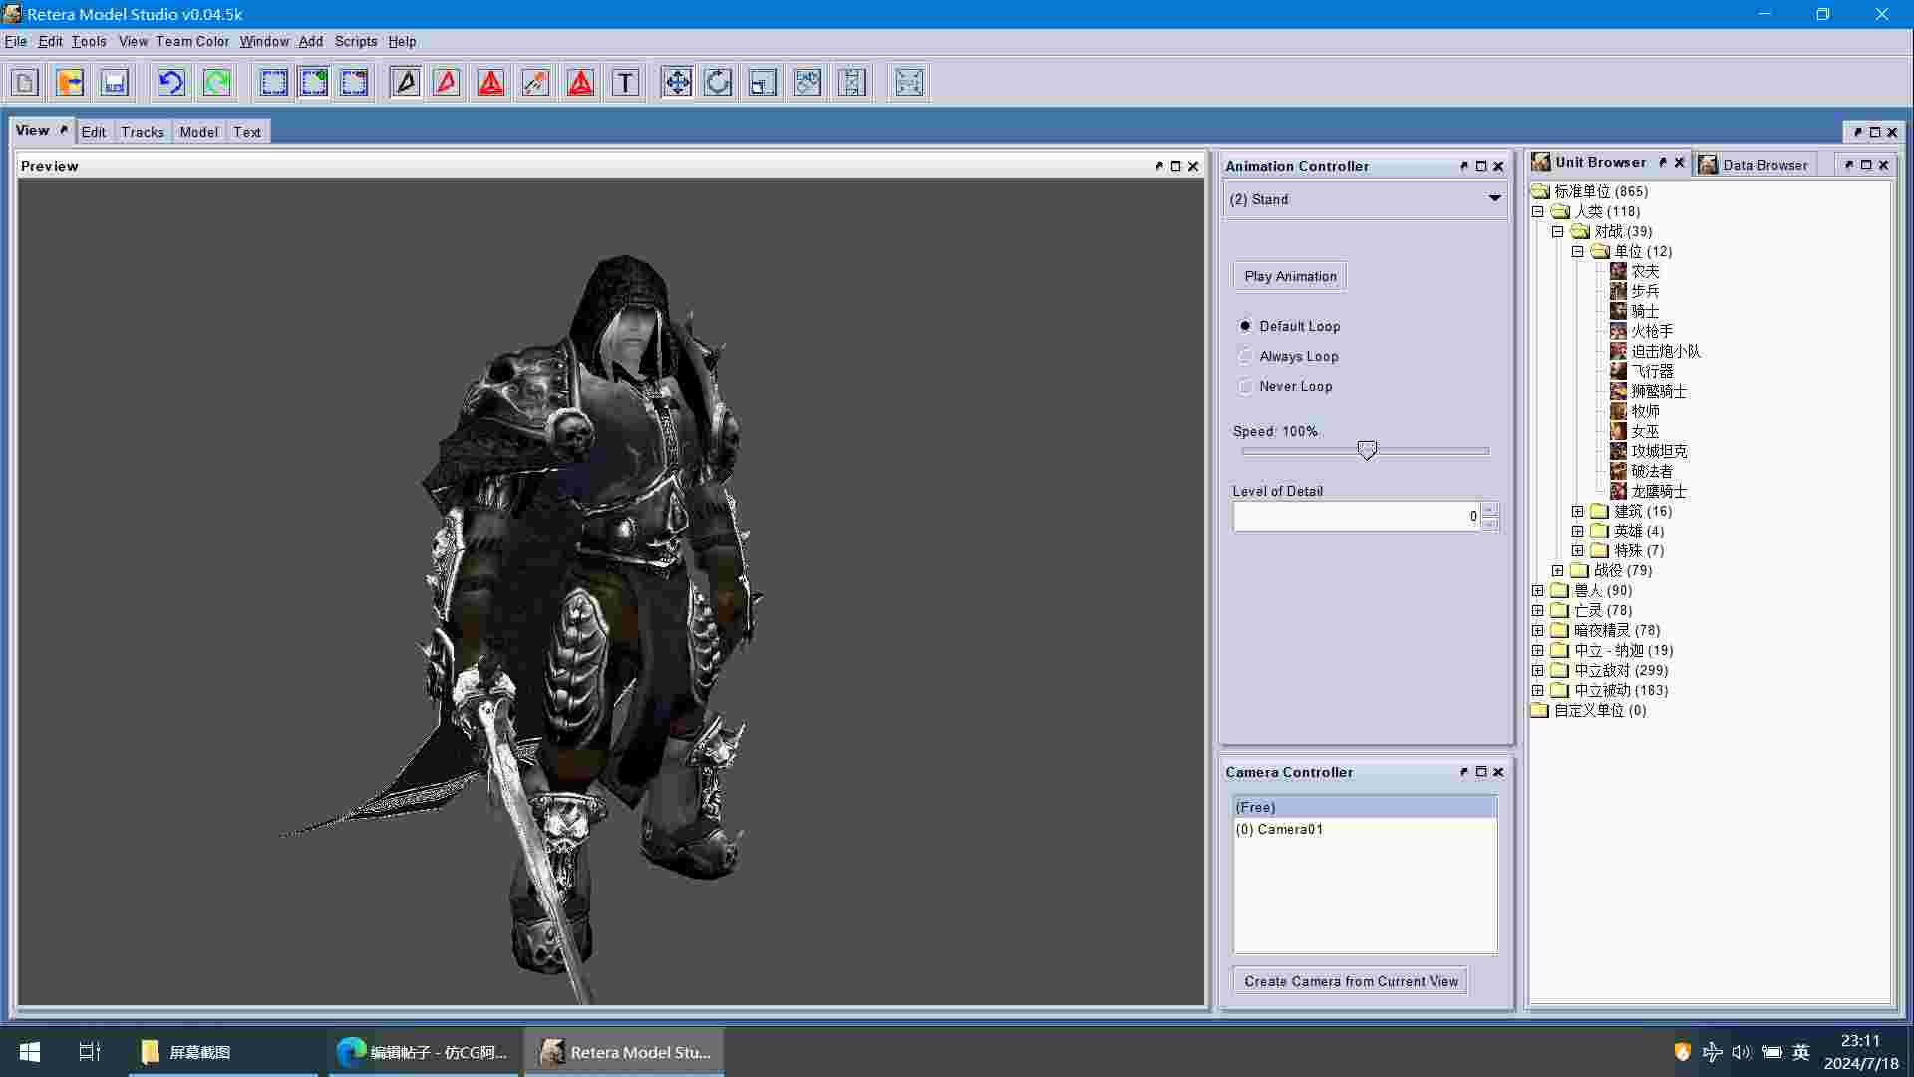Expand the 亡灵 (78) folder
1914x1077 pixels.
point(1538,610)
